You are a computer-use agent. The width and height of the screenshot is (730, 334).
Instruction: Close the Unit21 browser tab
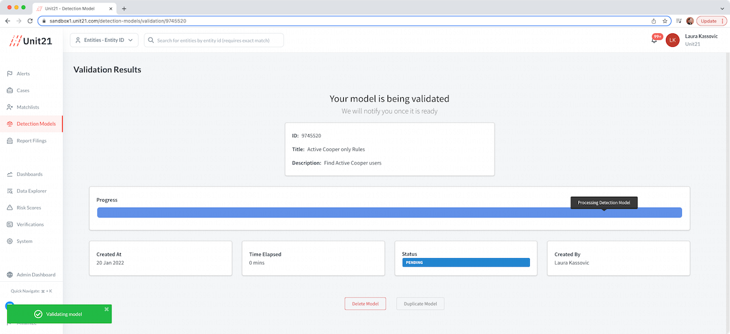109,9
